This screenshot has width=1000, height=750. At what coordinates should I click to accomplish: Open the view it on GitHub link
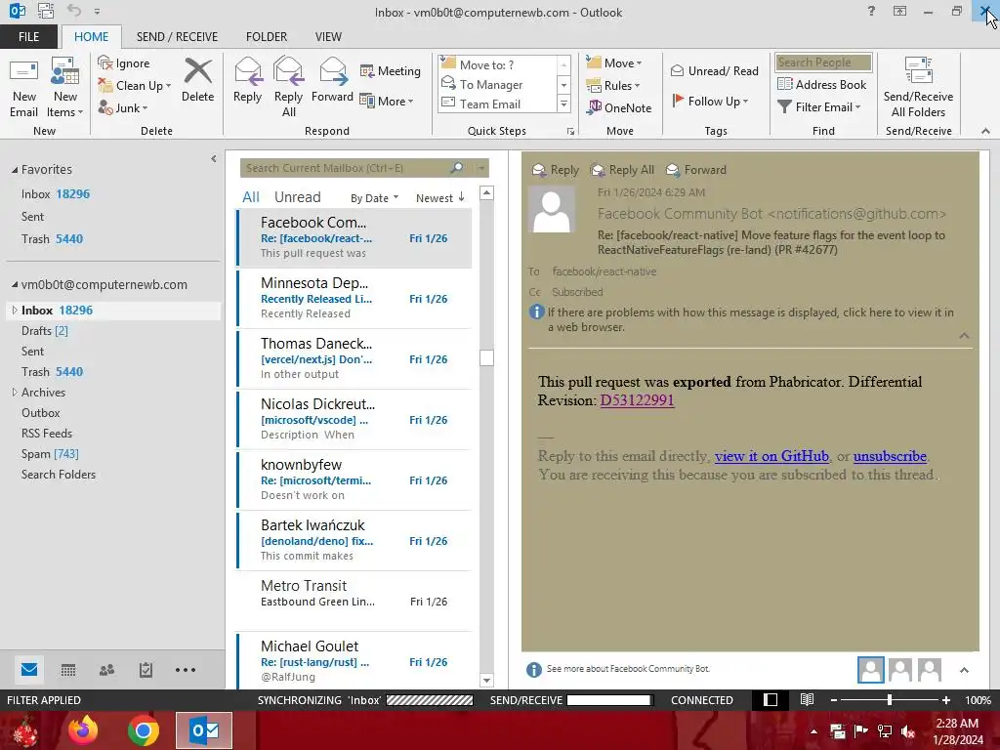pyautogui.click(x=771, y=456)
